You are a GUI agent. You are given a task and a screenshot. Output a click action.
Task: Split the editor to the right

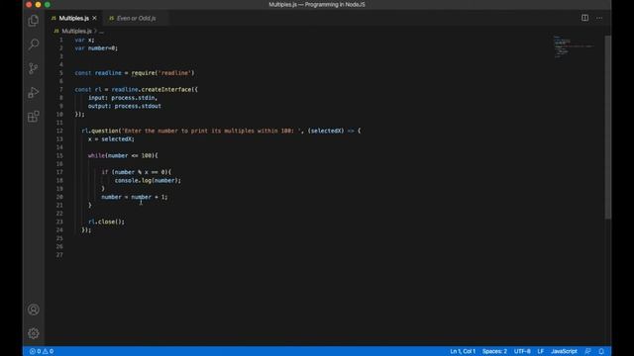click(584, 18)
